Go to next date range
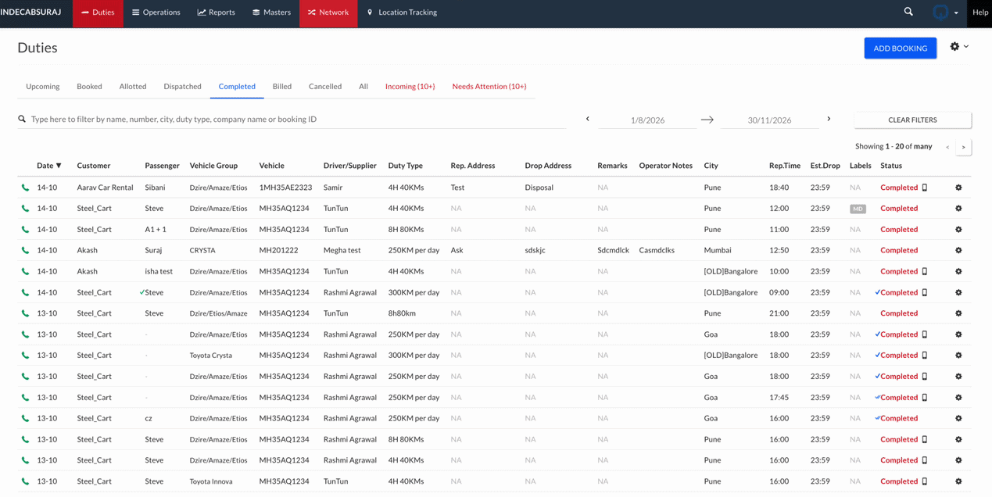This screenshot has height=497, width=992. point(829,119)
